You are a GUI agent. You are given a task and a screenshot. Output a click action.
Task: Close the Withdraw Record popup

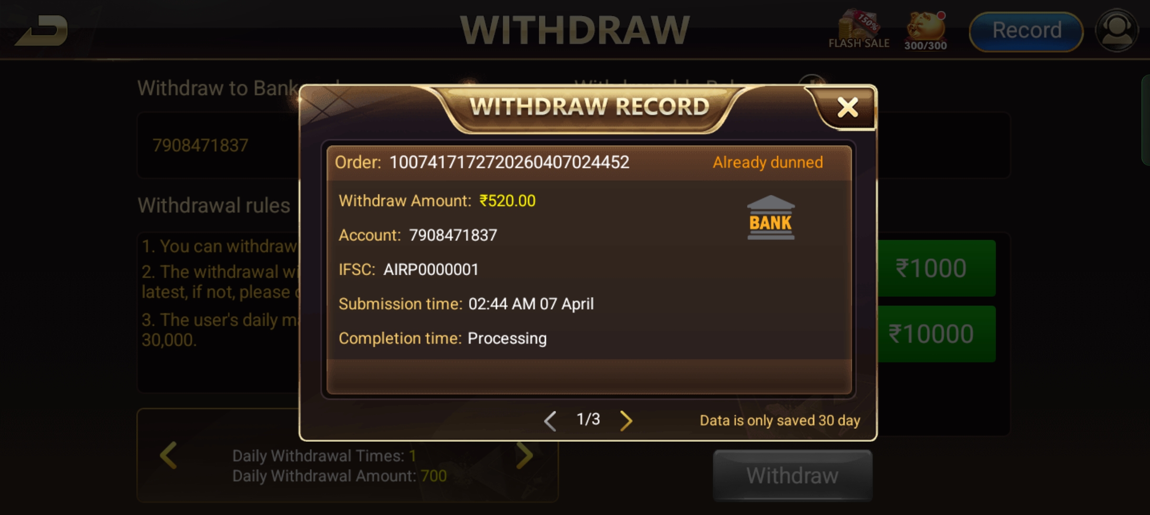[847, 107]
